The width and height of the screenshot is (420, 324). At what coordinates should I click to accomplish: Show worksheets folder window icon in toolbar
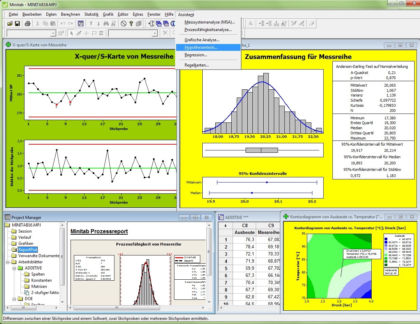pyautogui.click(x=159, y=24)
